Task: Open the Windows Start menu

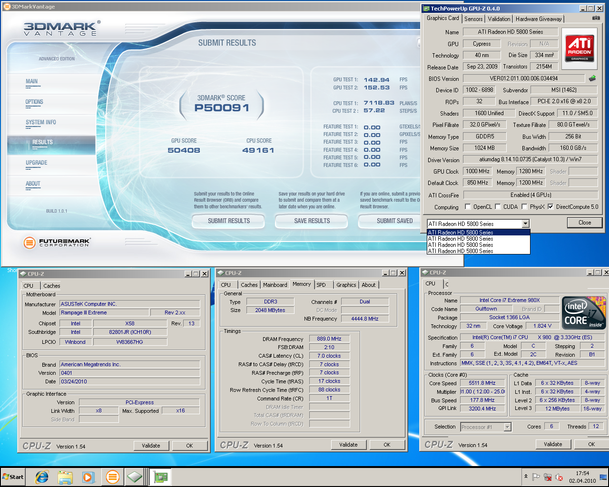Action: click(13, 477)
